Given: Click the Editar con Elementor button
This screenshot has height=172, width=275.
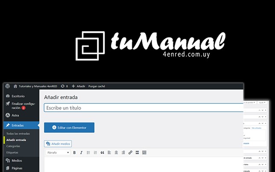Looking at the screenshot, I should point(69,128).
